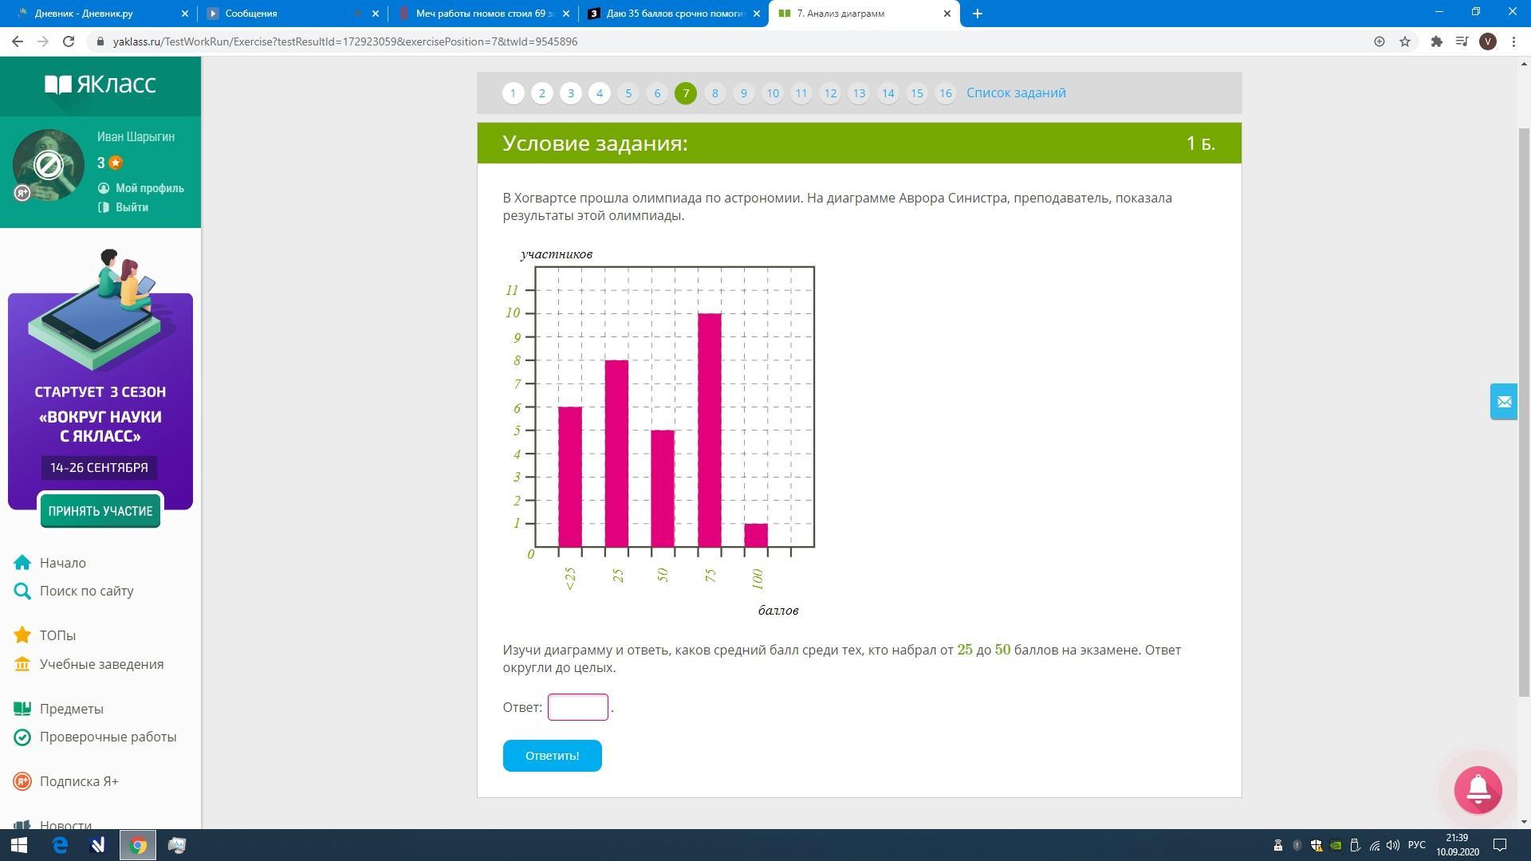
Task: Bookmark this page with star icon
Action: click(x=1405, y=41)
